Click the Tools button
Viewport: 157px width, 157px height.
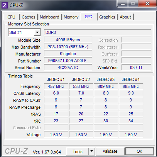point(78,151)
